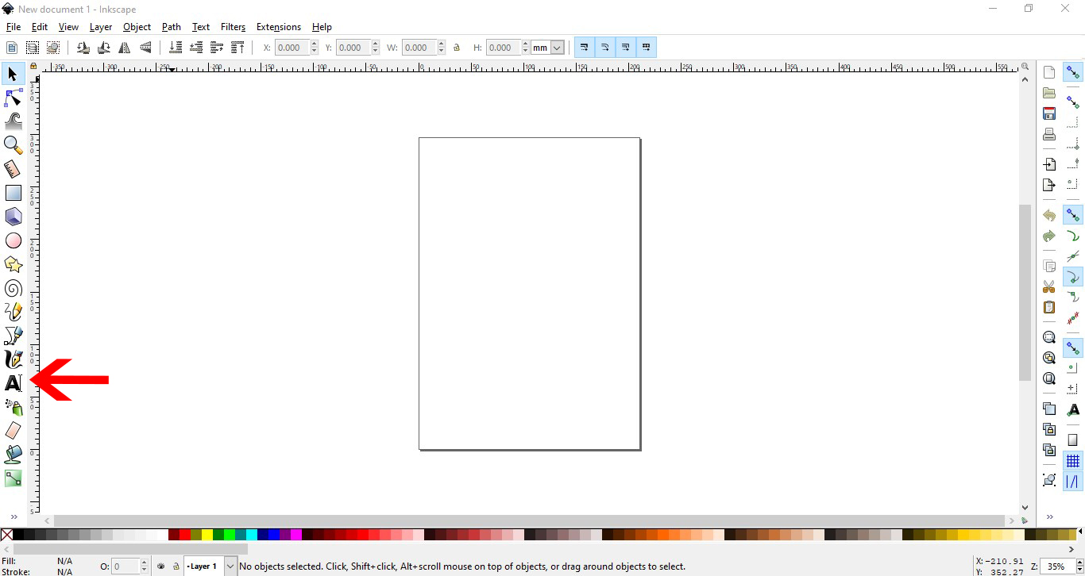Choose the Tweak objects tool
The height and width of the screenshot is (576, 1085).
click(13, 121)
